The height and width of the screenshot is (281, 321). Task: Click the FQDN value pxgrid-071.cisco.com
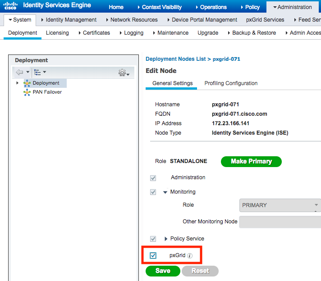coord(239,114)
